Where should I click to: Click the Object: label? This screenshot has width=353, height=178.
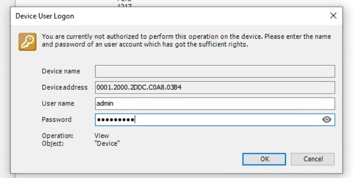click(x=53, y=143)
